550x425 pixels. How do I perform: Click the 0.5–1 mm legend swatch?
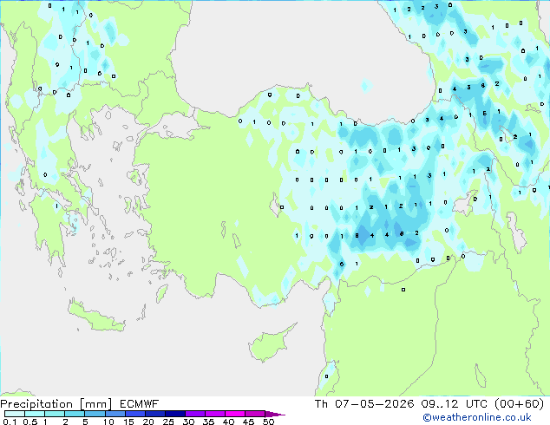click(x=35, y=414)
